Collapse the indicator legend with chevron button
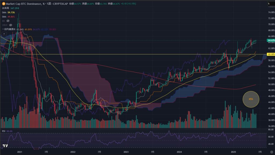275x155 pixels. pos(4,34)
